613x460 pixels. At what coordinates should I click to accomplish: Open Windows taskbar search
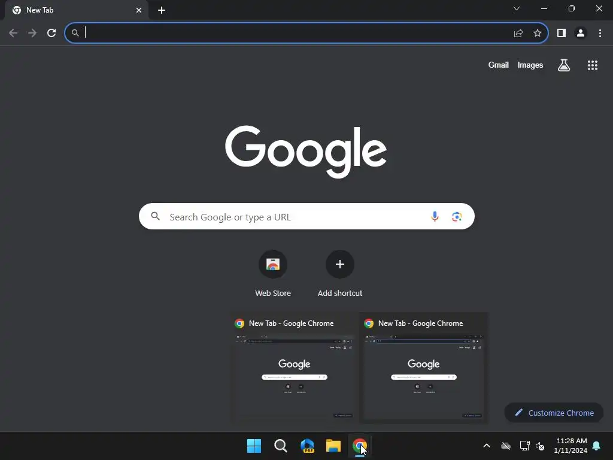point(281,446)
